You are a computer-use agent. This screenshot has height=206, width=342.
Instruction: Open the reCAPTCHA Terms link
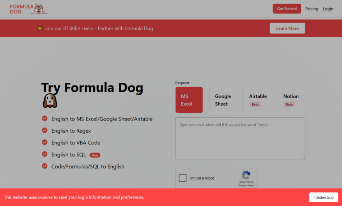[251, 185]
